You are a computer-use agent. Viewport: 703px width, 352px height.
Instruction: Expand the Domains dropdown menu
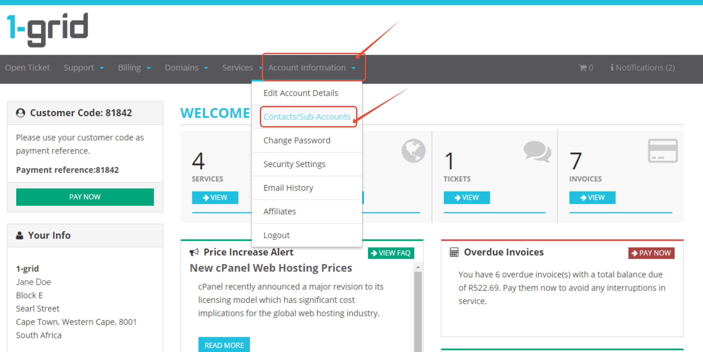[x=186, y=68]
